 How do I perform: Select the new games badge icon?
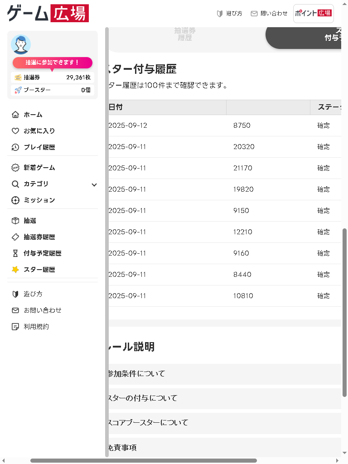[x=15, y=168]
